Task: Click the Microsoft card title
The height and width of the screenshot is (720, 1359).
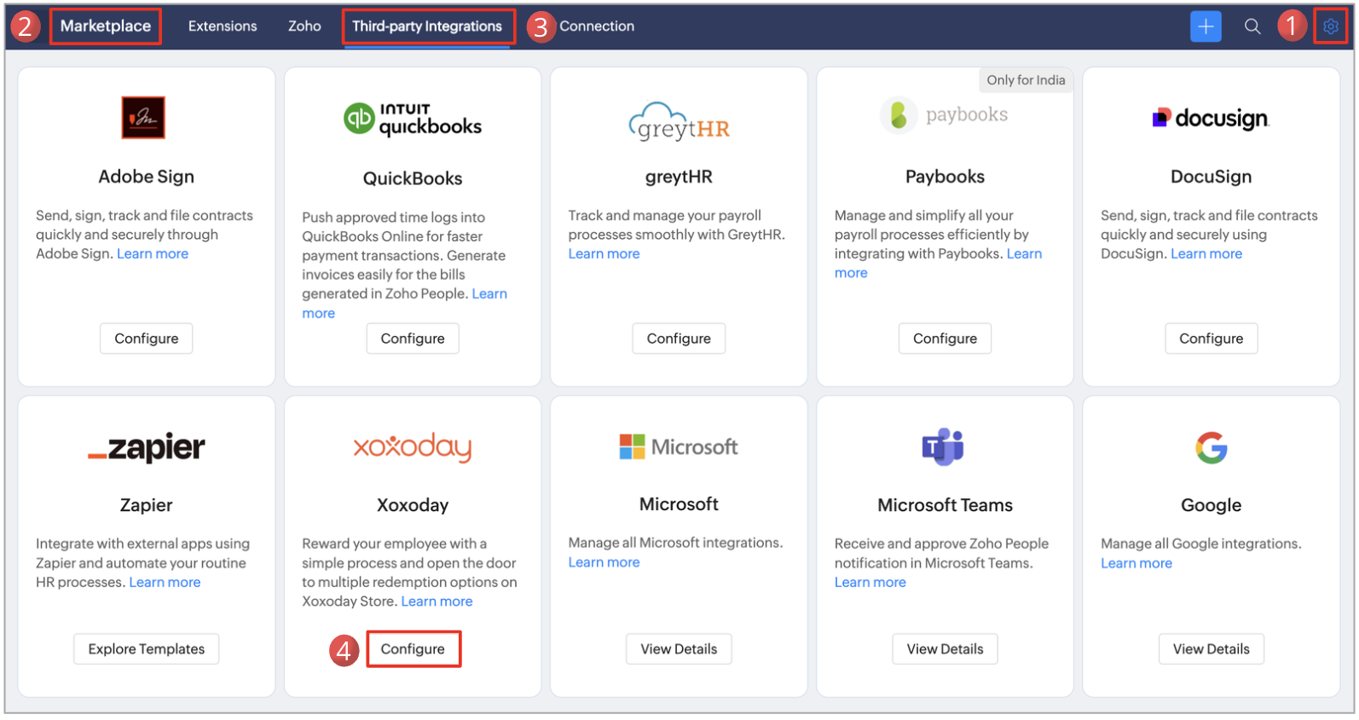Action: [x=679, y=504]
